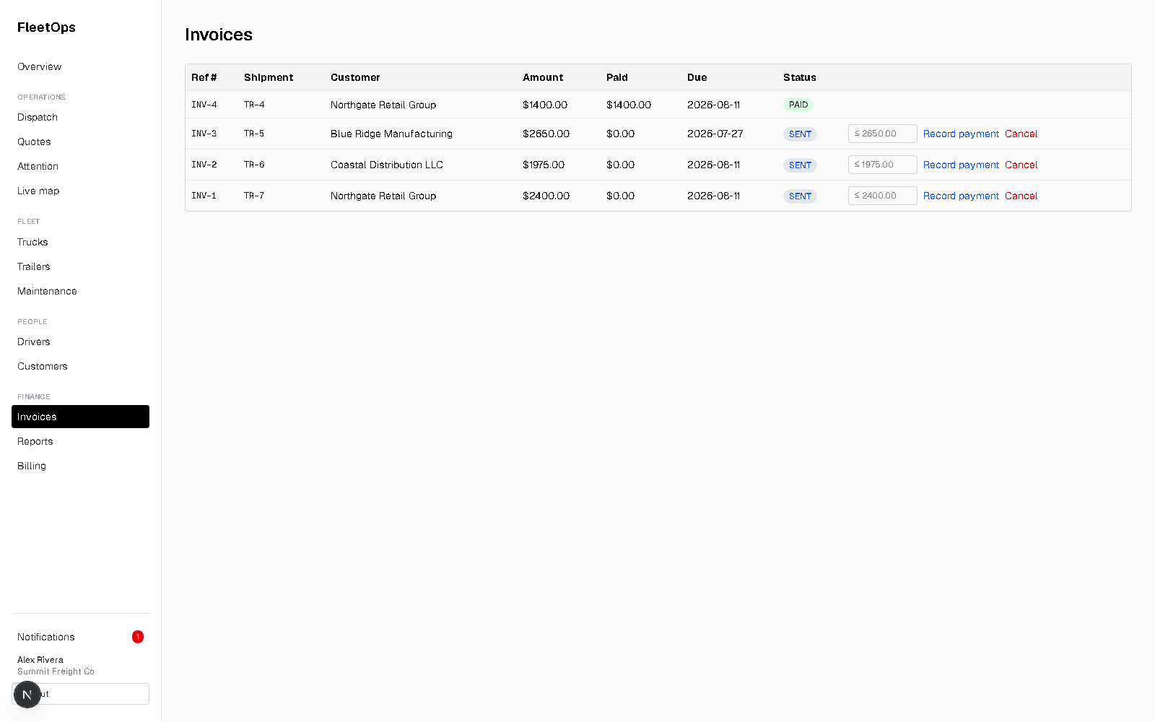Click the round N dev tools icon

pyautogui.click(x=27, y=695)
